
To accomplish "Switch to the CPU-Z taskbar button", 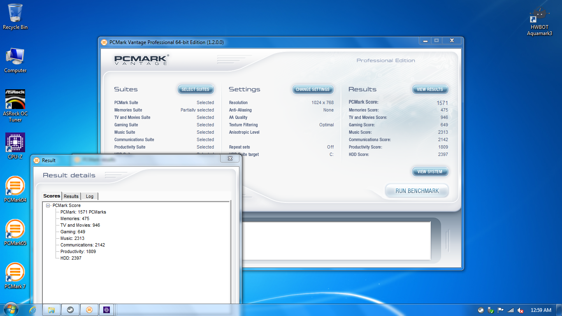I will 107,310.
